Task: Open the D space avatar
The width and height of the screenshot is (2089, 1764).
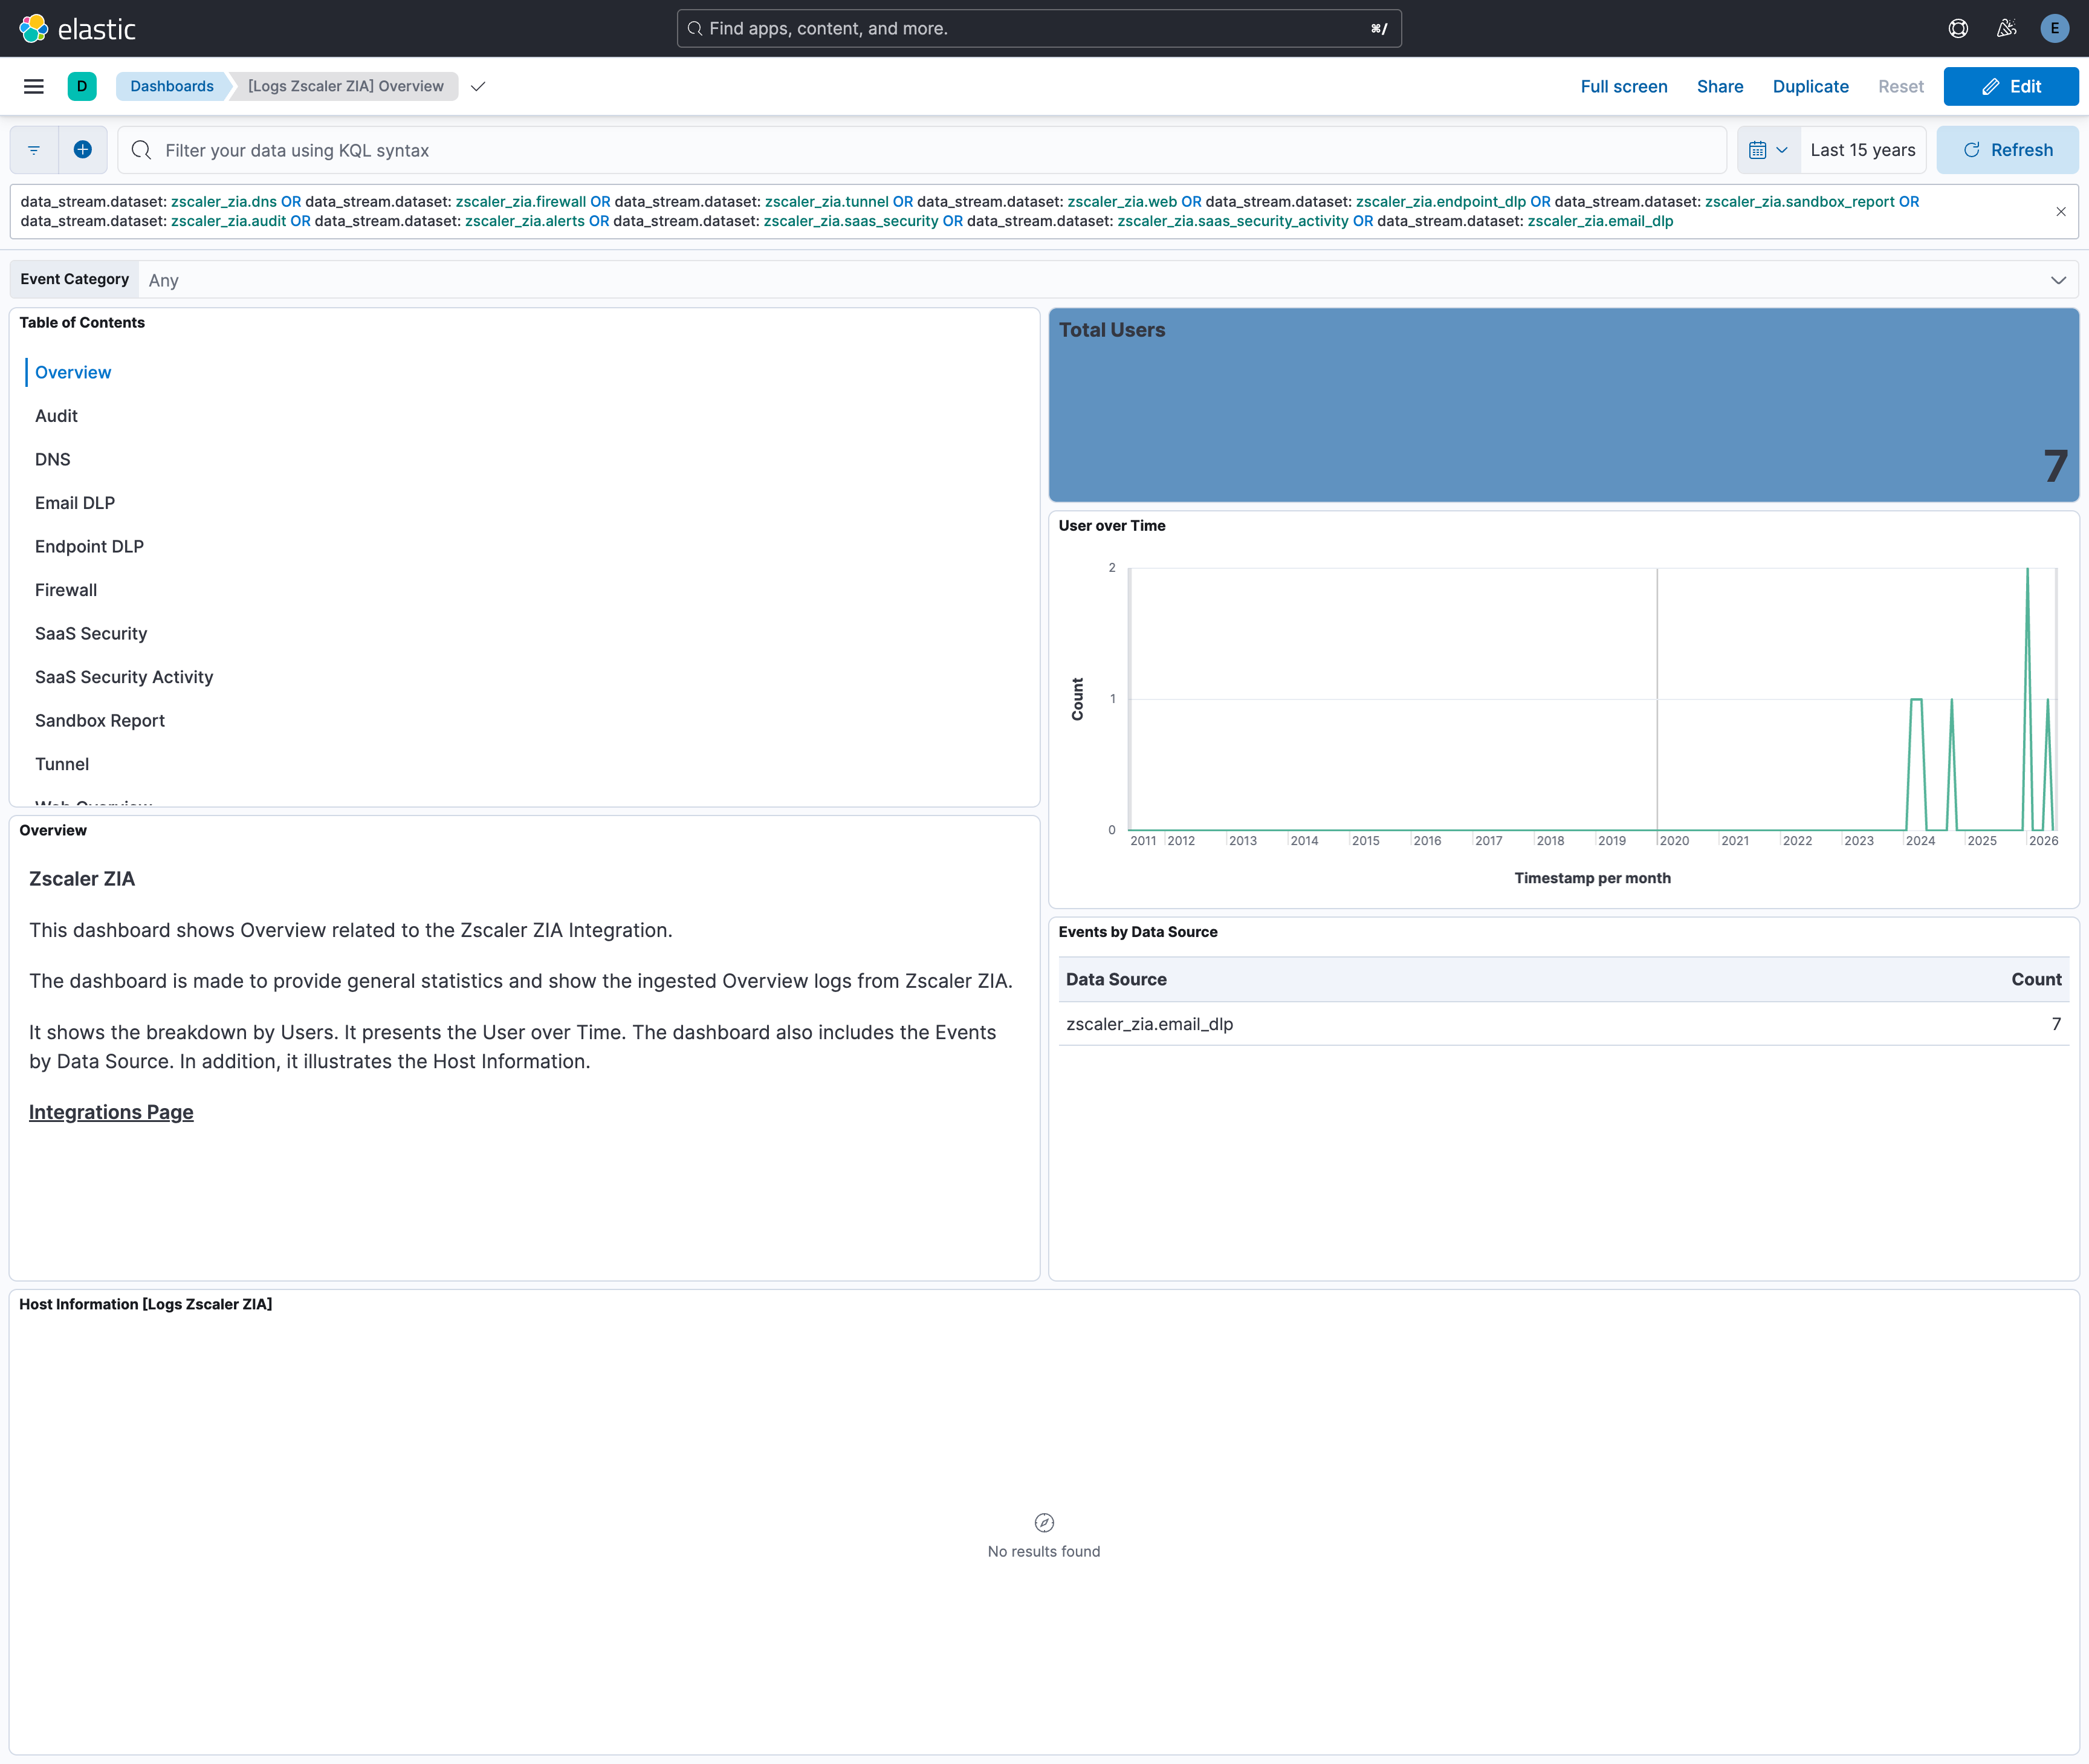Action: pyautogui.click(x=82, y=86)
